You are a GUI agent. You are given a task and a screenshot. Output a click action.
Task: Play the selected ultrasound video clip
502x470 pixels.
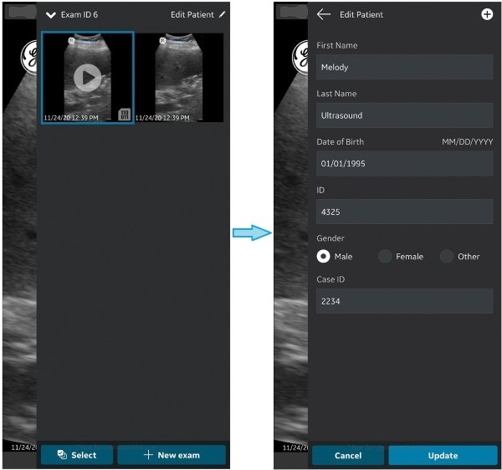coord(87,78)
